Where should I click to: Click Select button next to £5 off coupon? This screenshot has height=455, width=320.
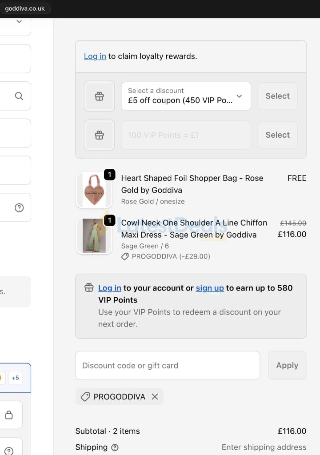tap(278, 96)
